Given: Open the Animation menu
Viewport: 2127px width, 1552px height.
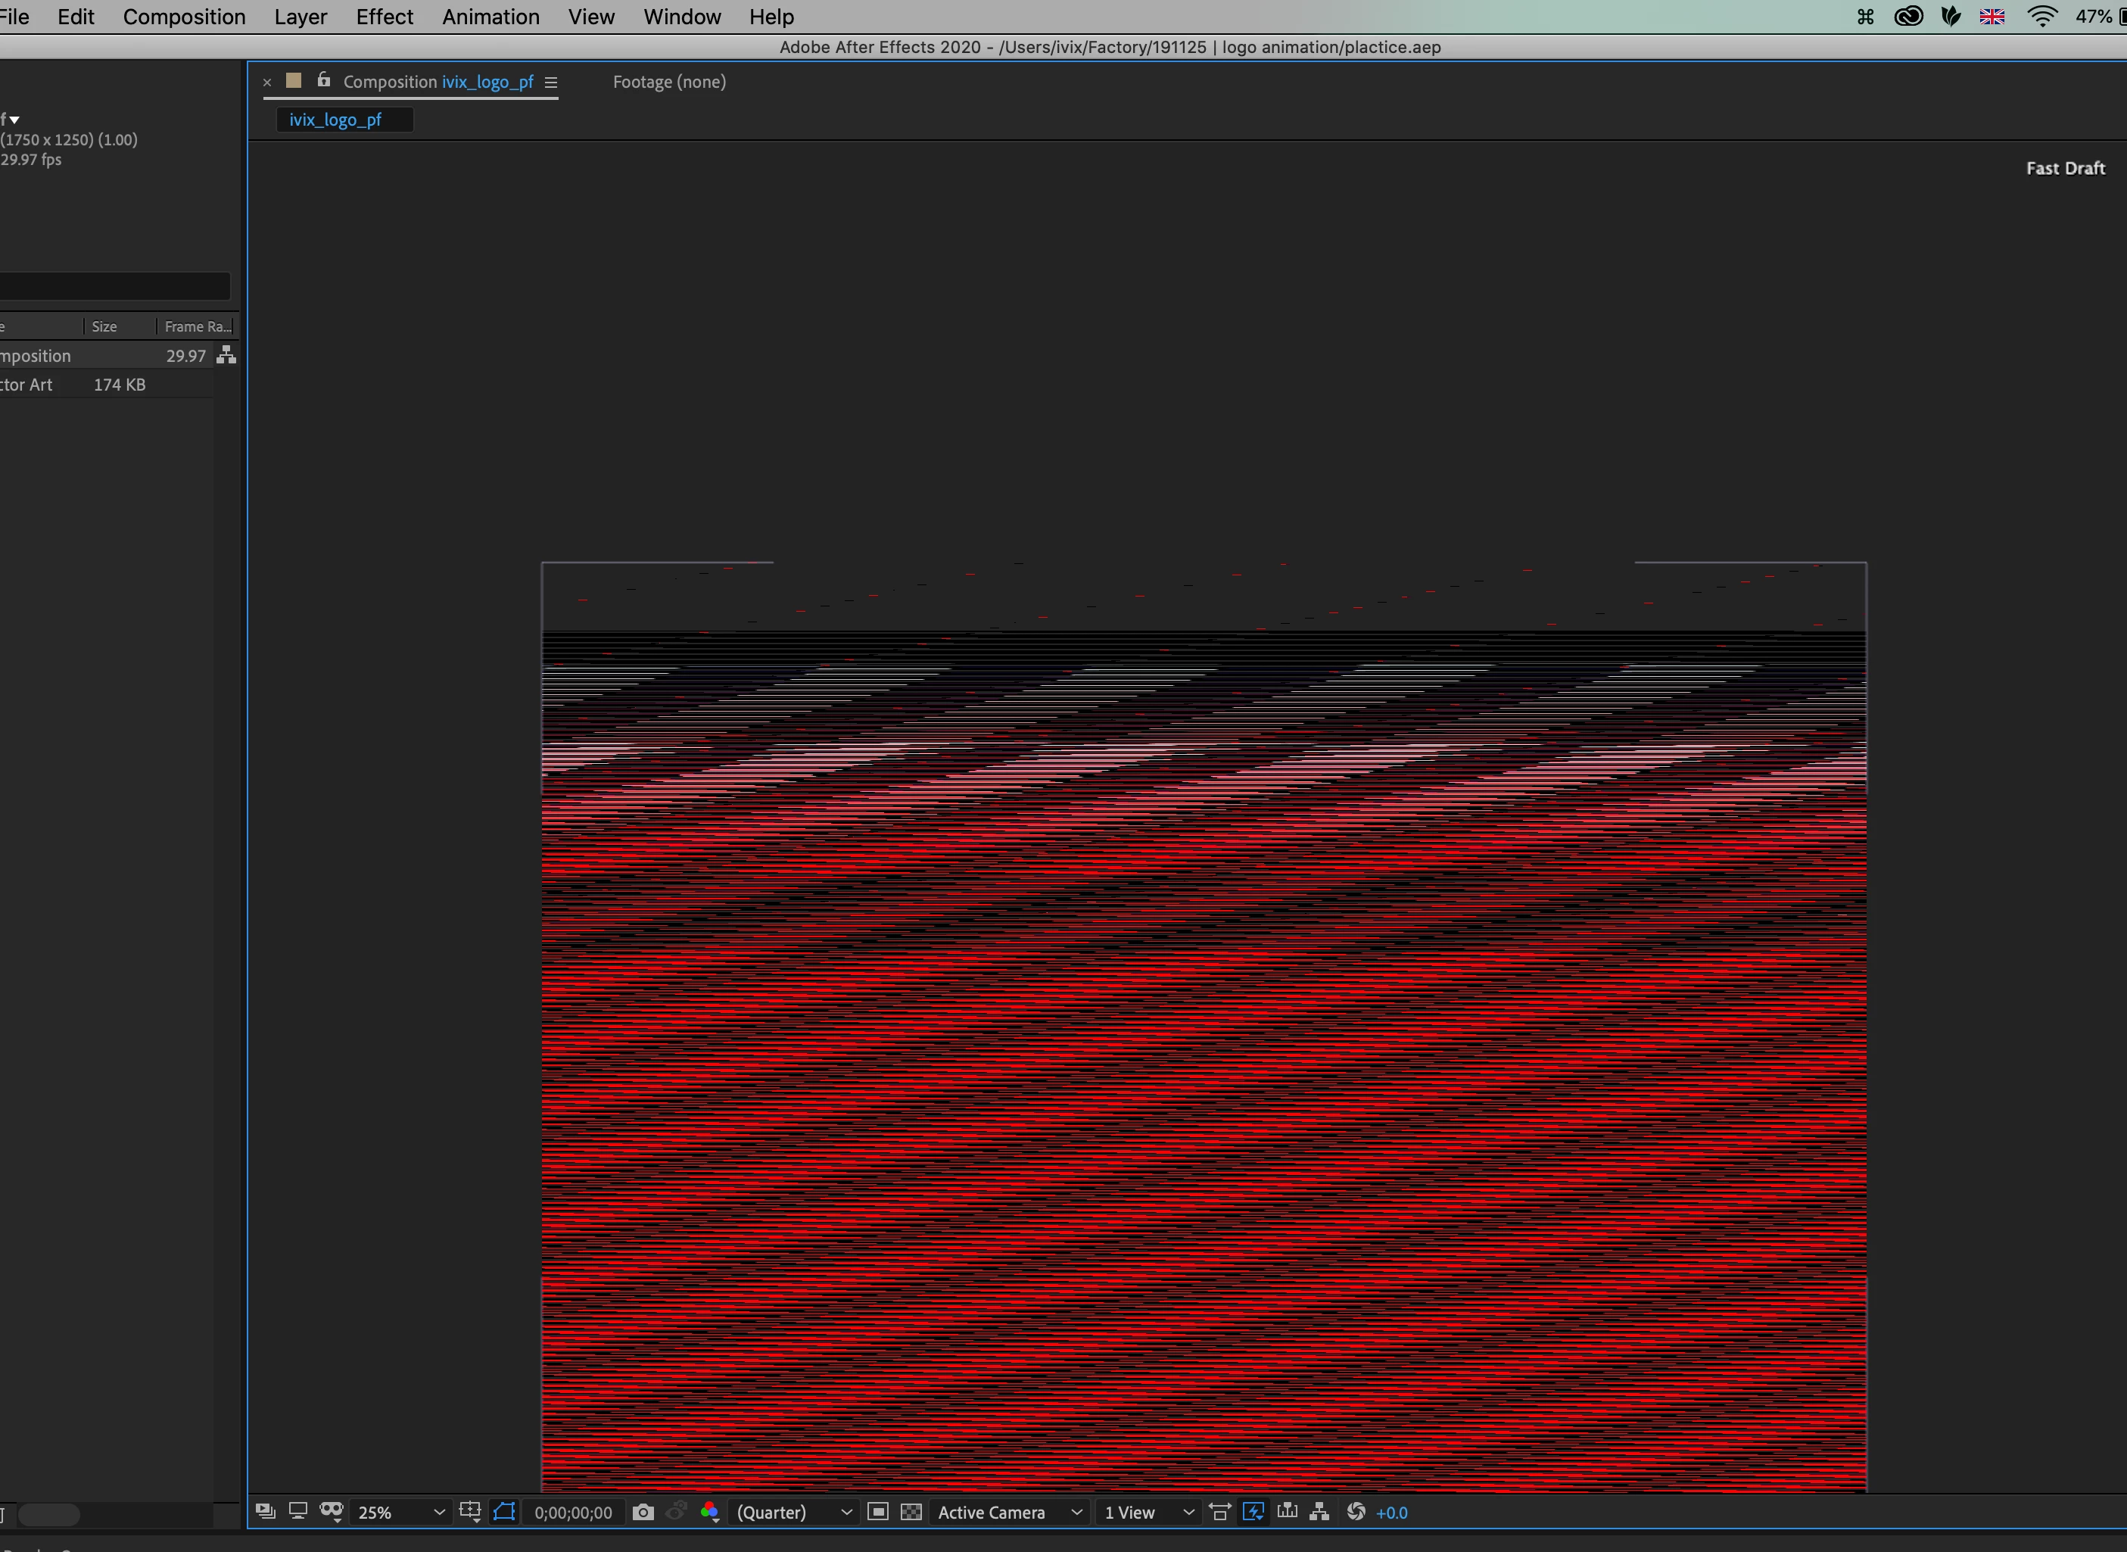Looking at the screenshot, I should coord(490,17).
